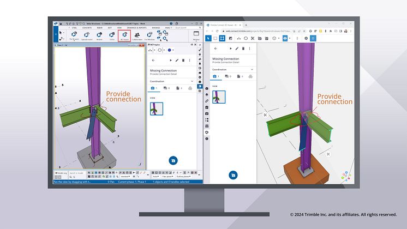Expand the Coordination section in web viewer panel
The image size is (407, 229).
tap(253, 69)
